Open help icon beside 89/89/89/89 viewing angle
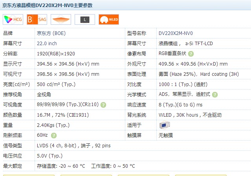This screenshot has height=176, width=251. click(x=103, y=105)
